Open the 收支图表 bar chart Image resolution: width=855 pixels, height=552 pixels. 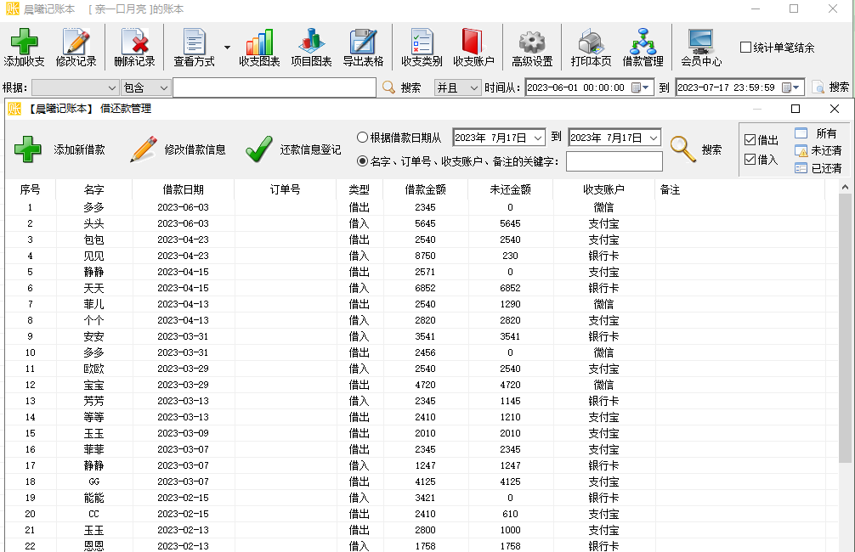(x=259, y=42)
